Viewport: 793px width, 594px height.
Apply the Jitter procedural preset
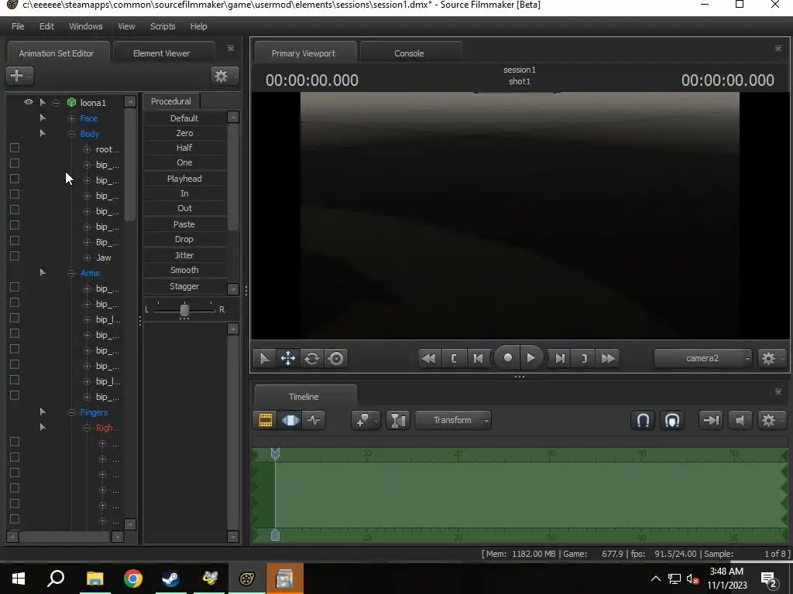pos(184,255)
